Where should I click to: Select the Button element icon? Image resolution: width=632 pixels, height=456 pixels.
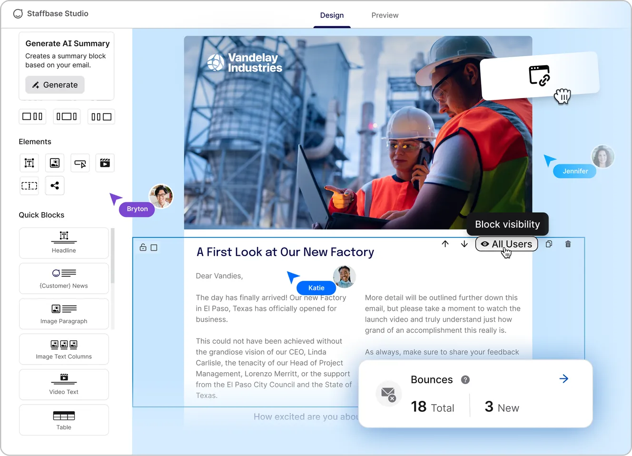click(80, 163)
